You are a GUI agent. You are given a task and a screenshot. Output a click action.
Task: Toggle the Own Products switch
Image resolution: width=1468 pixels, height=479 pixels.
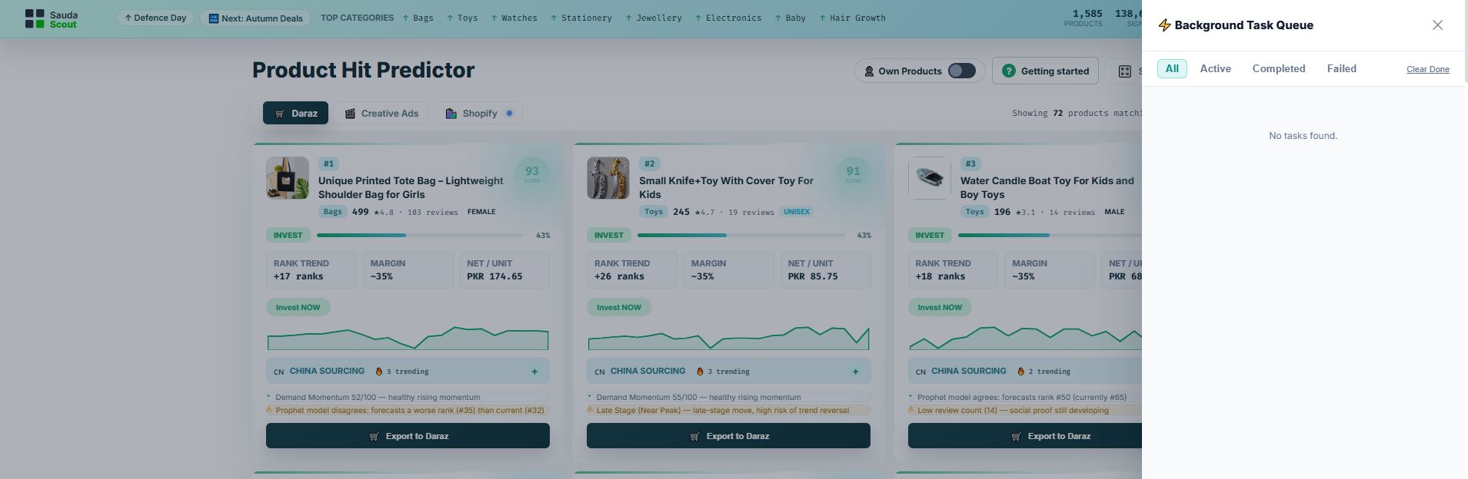coord(961,71)
